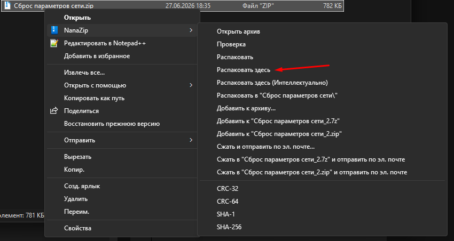Select Извлечь все... in the context menu
The height and width of the screenshot is (241, 454).
pyautogui.click(x=84, y=73)
